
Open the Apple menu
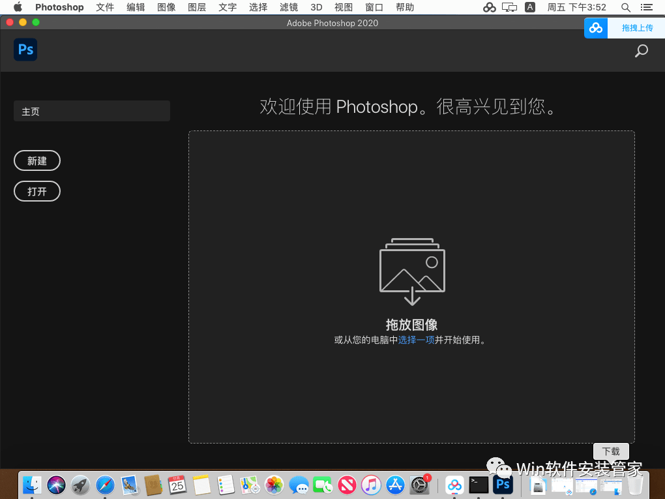tap(18, 7)
